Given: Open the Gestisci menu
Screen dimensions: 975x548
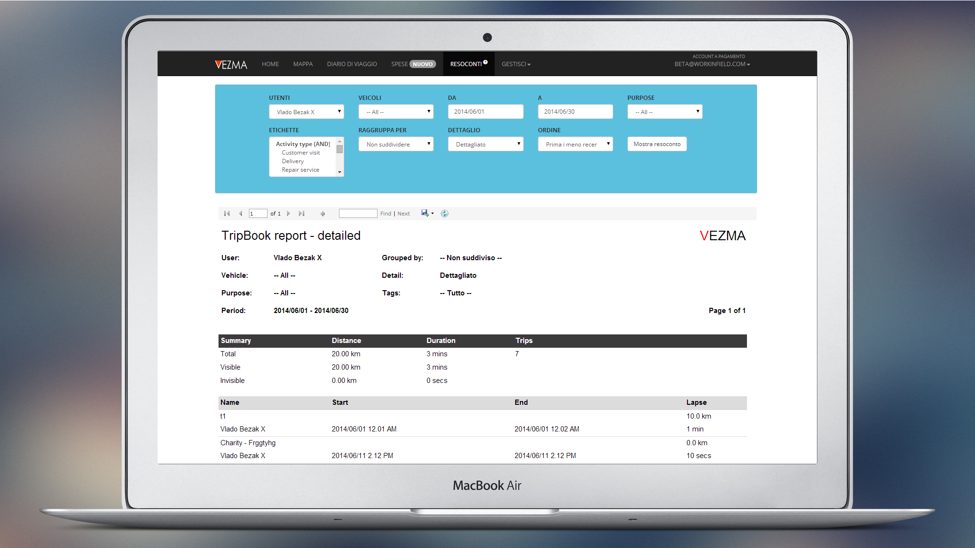Looking at the screenshot, I should click(516, 64).
